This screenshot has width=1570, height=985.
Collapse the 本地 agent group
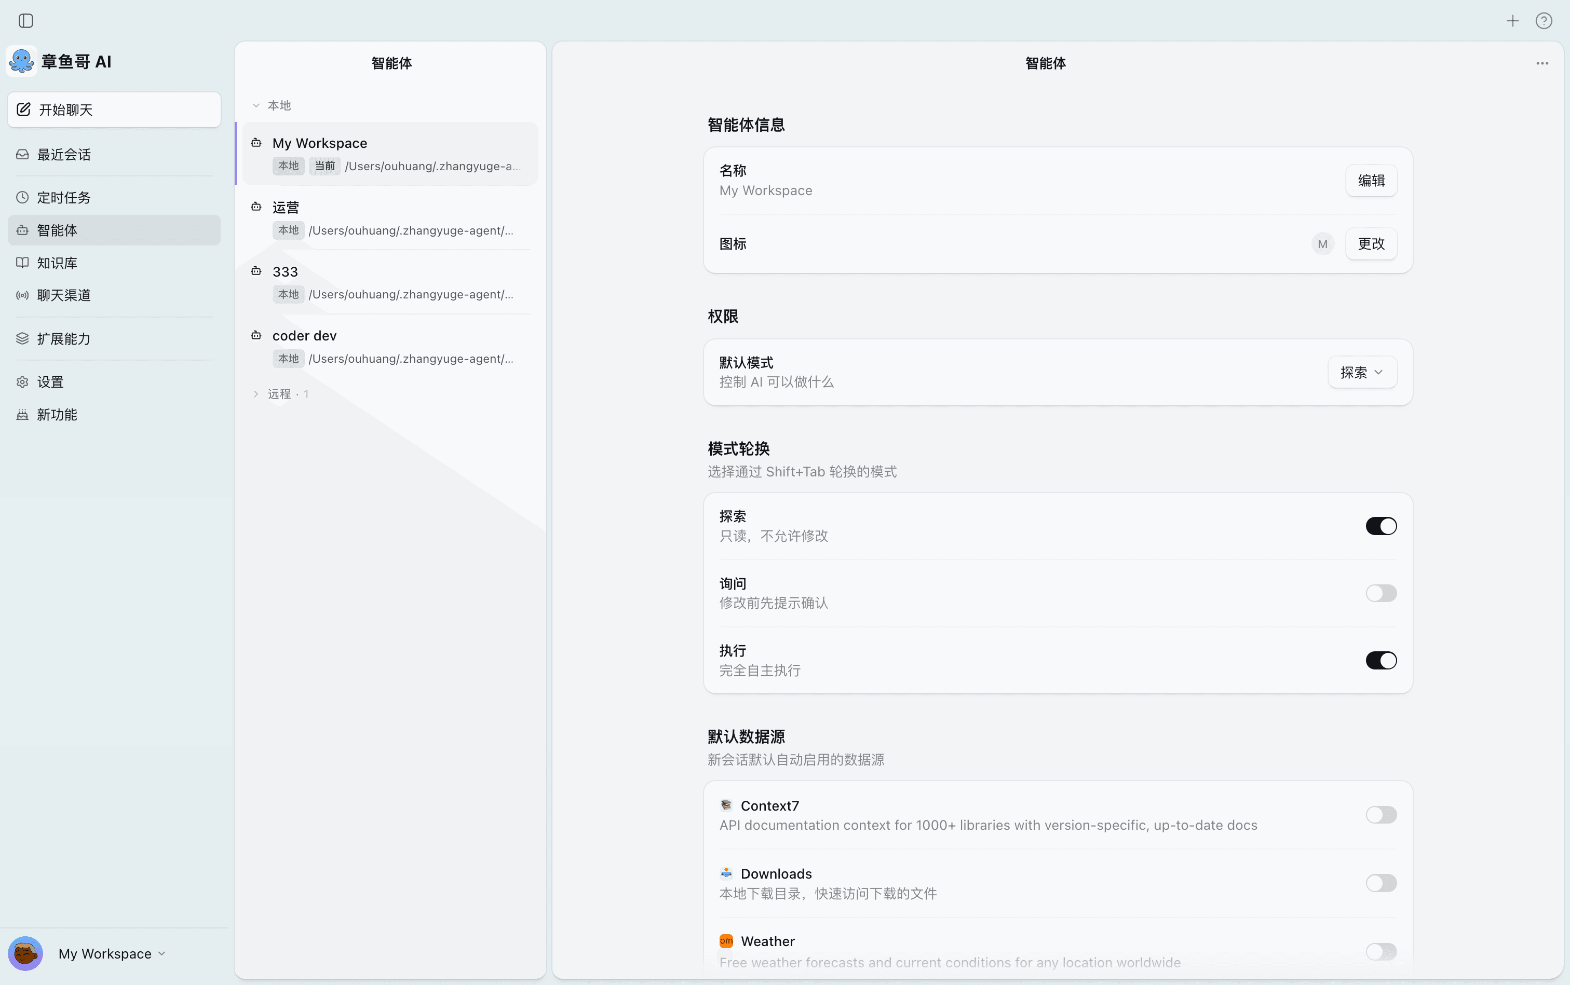coord(256,105)
